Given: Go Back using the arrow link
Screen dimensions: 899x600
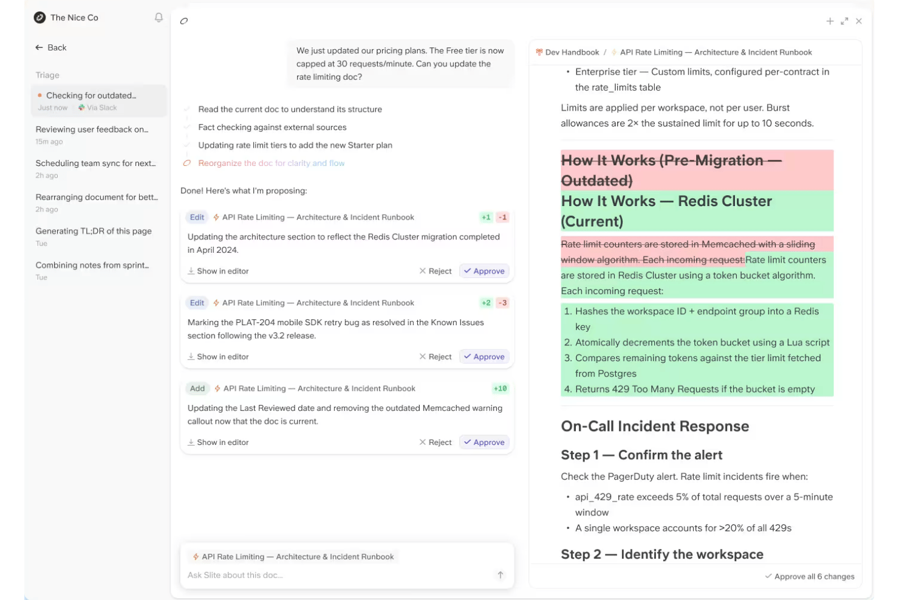Looking at the screenshot, I should 51,47.
